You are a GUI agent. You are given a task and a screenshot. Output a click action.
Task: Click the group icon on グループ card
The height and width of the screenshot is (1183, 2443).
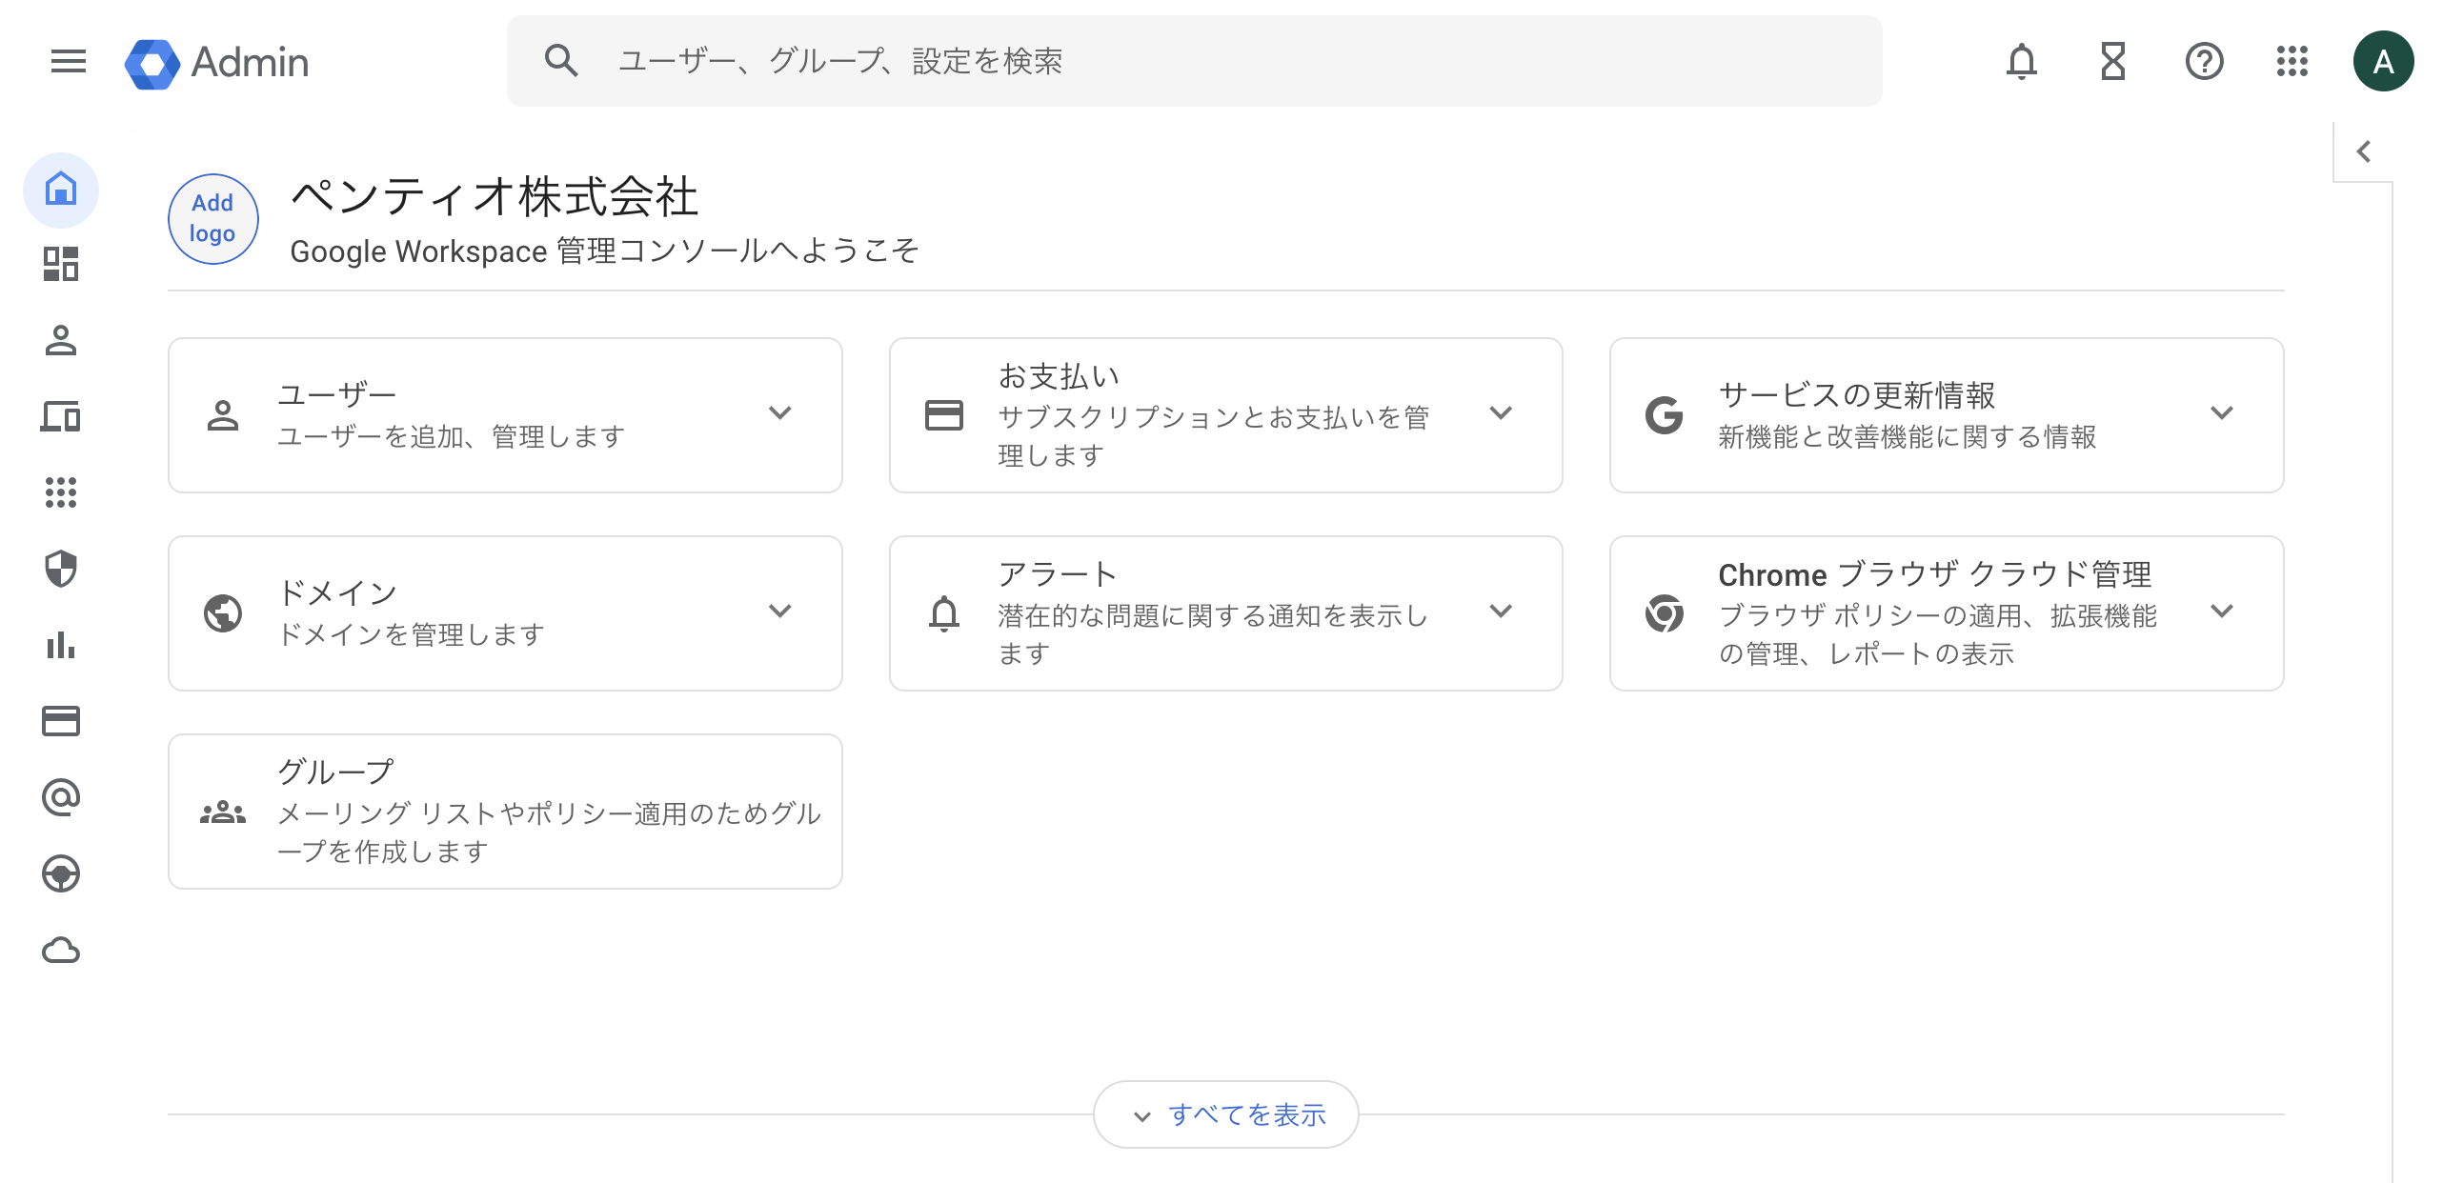(x=223, y=812)
